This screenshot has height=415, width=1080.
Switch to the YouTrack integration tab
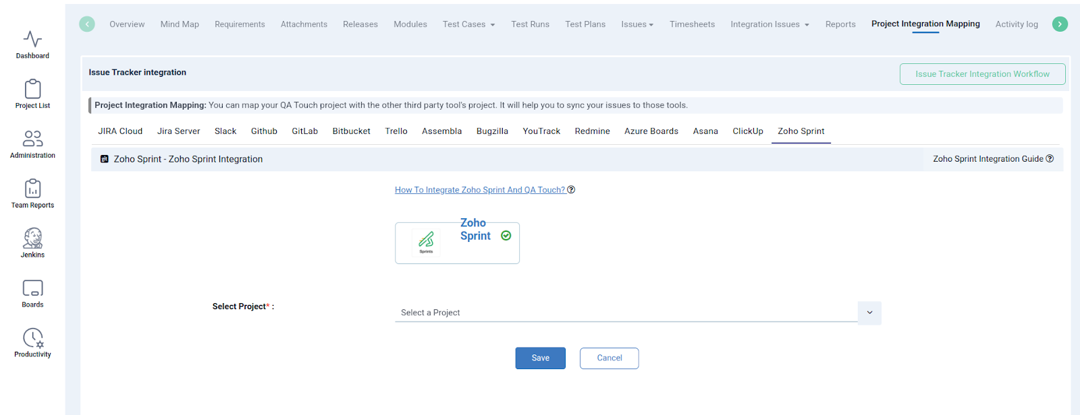(541, 131)
